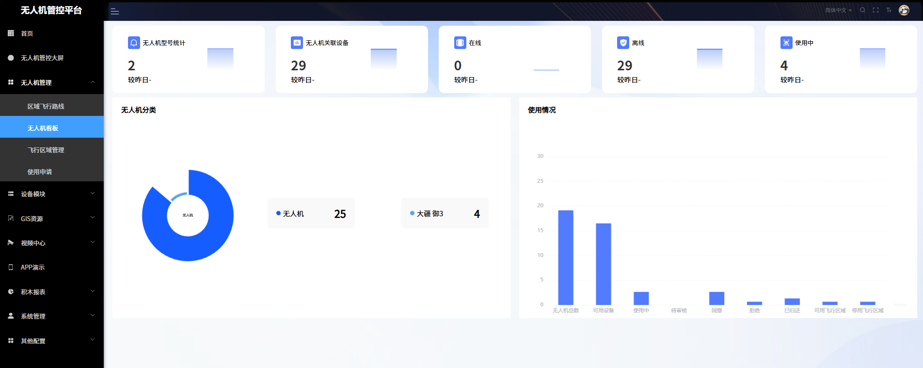Navigate to 首页 in the sidebar
The height and width of the screenshot is (368, 923).
[27, 33]
